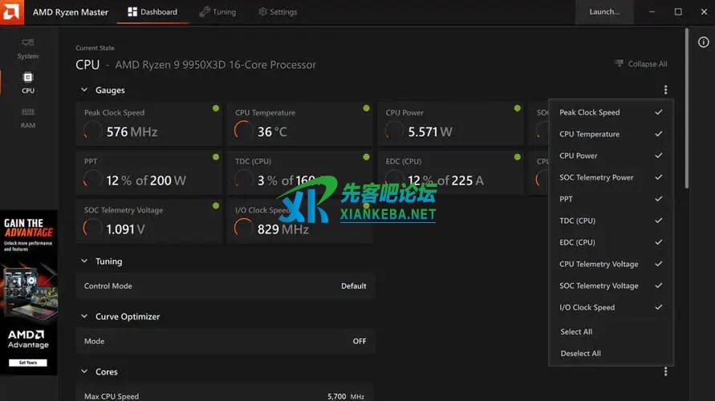Viewport: 715px width, 401px height.
Task: Choose Deselect All in gauge menu
Action: (x=580, y=354)
